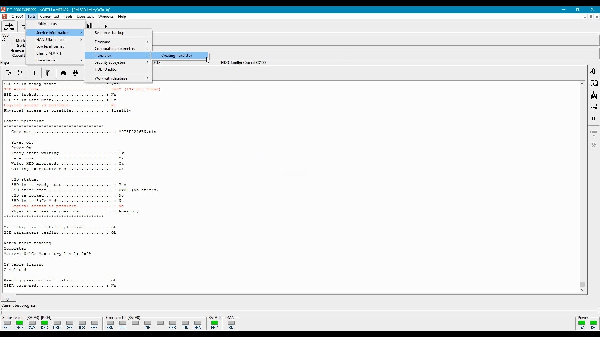Viewport: 600px width, 337px height.
Task: Toggle the pause button in log toolbar
Action: pyautogui.click(x=34, y=73)
